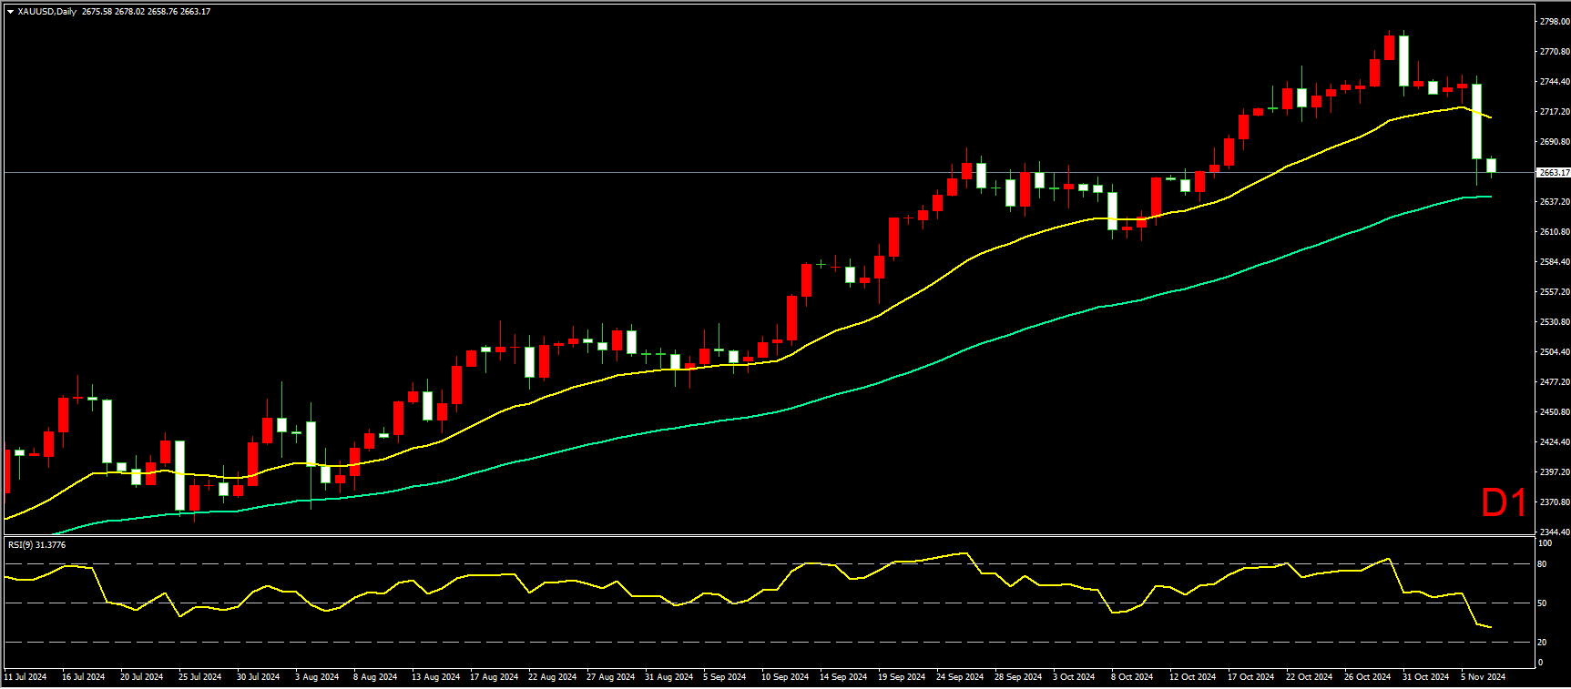The height and width of the screenshot is (689, 1571).
Task: Click the 30 Jul 2024 date label
Action: point(259,677)
